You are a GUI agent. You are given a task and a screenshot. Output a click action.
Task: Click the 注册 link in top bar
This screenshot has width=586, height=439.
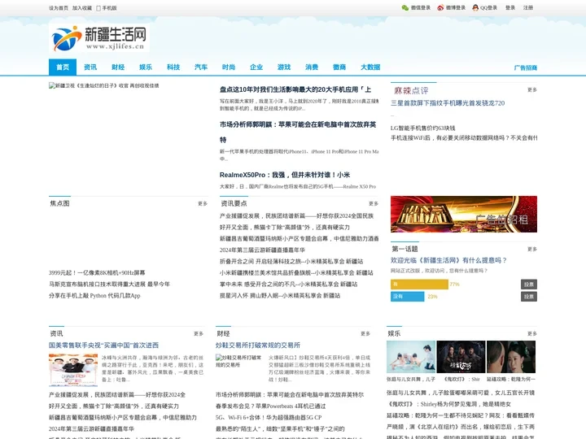(528, 7)
